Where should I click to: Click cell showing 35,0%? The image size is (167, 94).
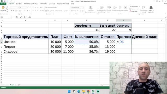tap(87, 47)
